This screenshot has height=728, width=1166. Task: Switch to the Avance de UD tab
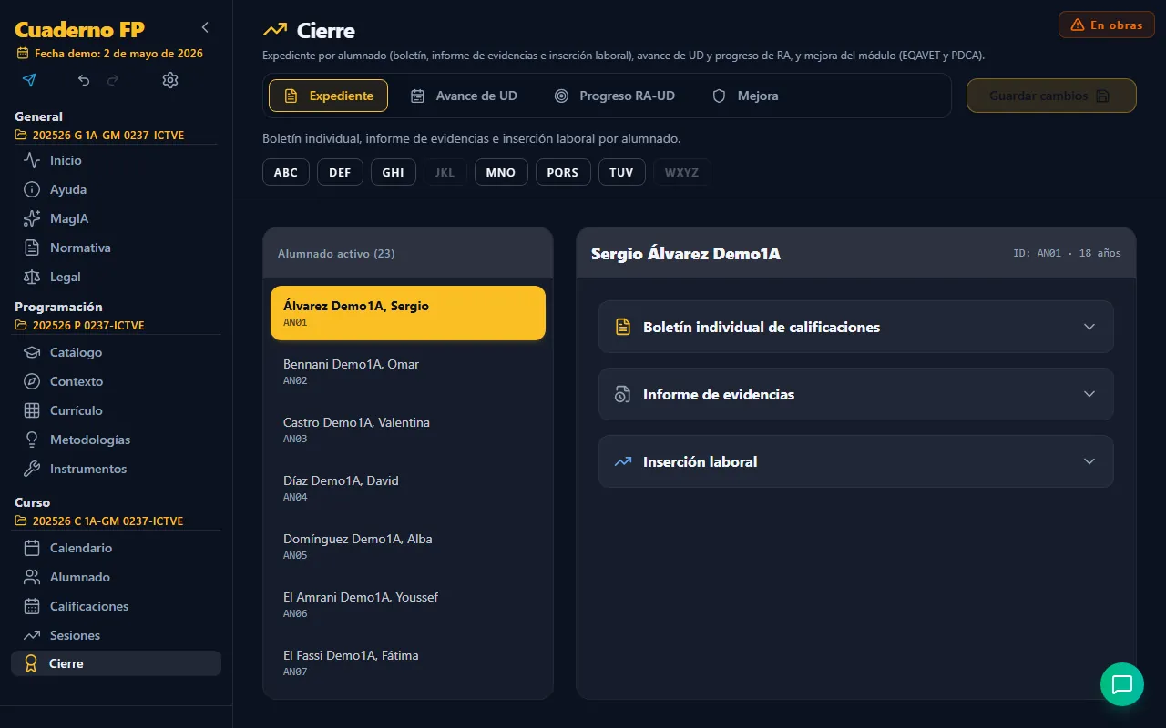pos(464,96)
